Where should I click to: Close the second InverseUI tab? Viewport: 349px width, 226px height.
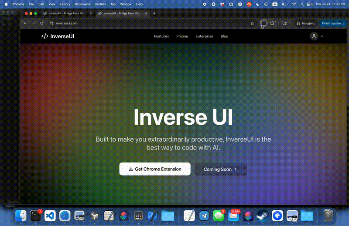(146, 13)
